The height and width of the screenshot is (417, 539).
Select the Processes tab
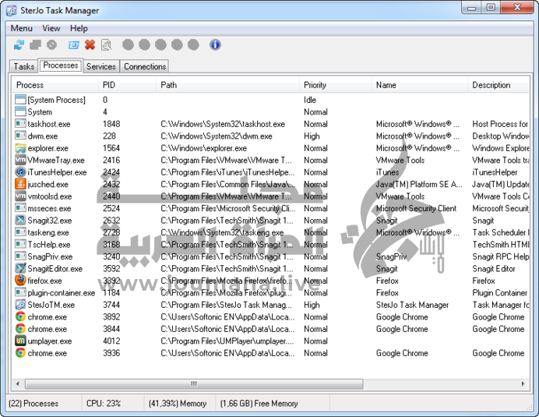(x=61, y=65)
